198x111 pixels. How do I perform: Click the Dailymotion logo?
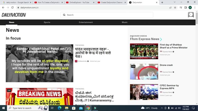point(14,15)
